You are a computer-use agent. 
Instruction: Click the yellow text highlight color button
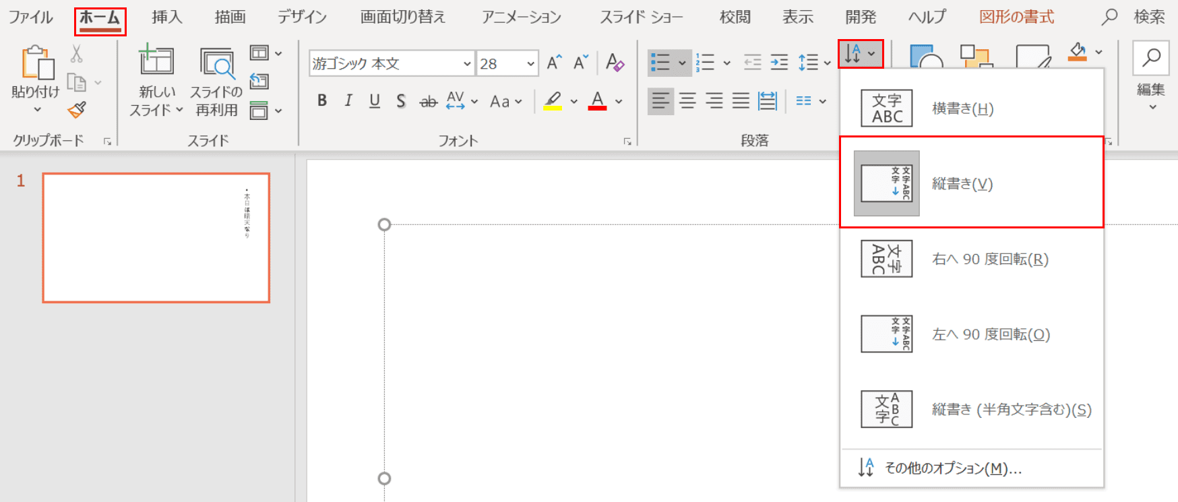553,101
